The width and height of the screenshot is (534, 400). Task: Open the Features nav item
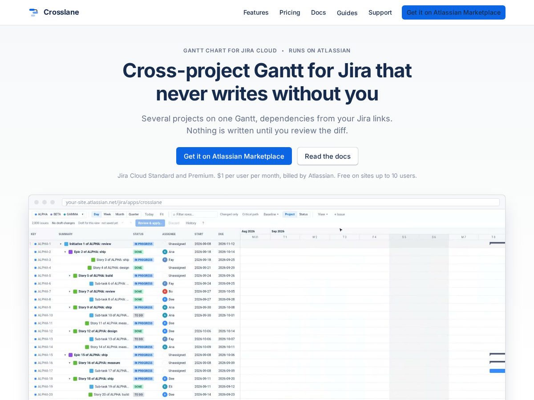click(x=256, y=12)
